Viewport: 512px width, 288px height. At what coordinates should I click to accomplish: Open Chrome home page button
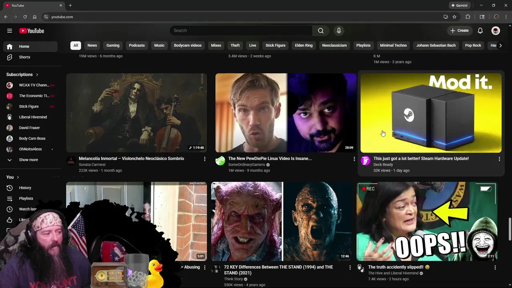(x=34, y=17)
